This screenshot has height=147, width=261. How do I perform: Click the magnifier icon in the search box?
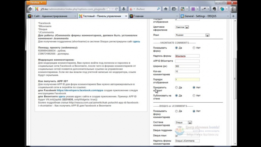(158, 9)
